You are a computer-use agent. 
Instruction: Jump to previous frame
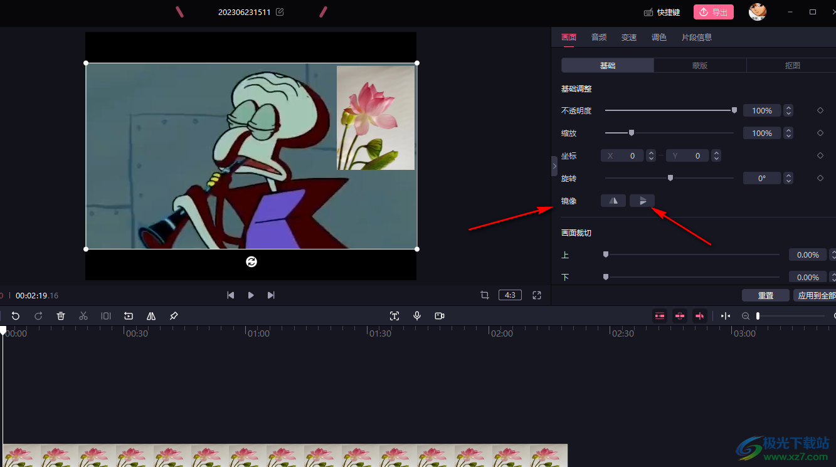click(x=231, y=295)
